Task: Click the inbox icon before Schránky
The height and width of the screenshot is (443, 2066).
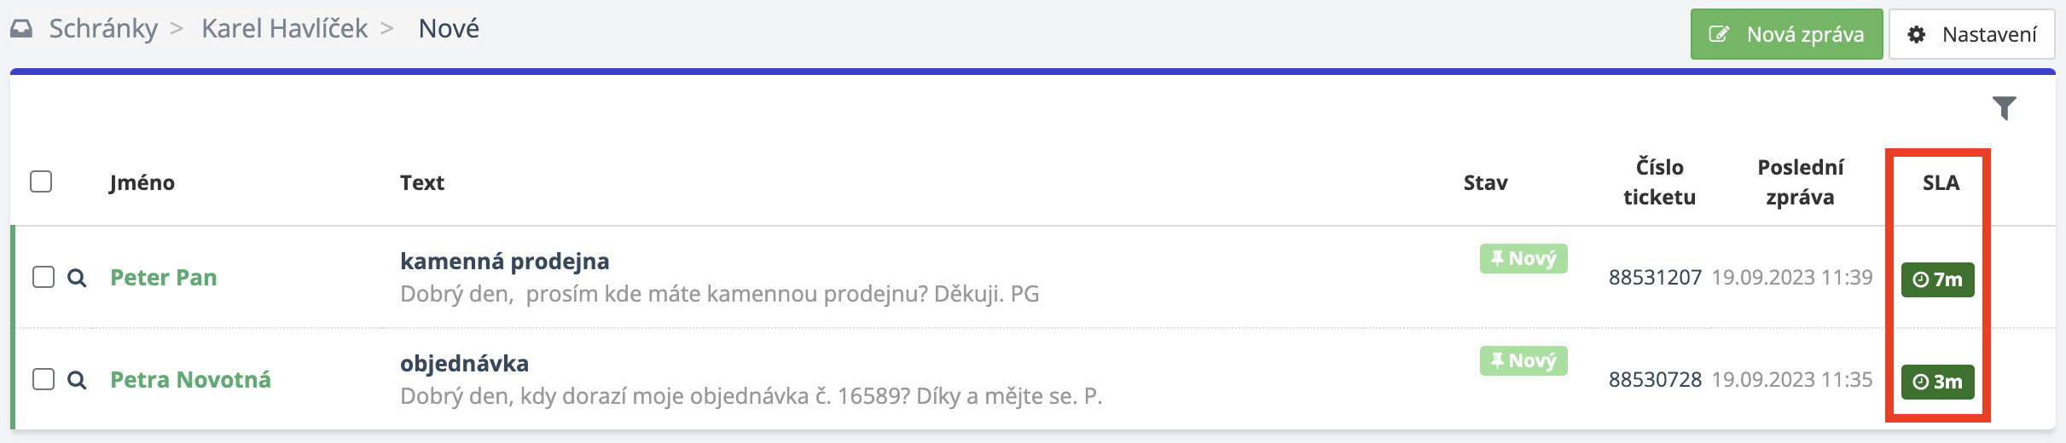Action: point(21,29)
